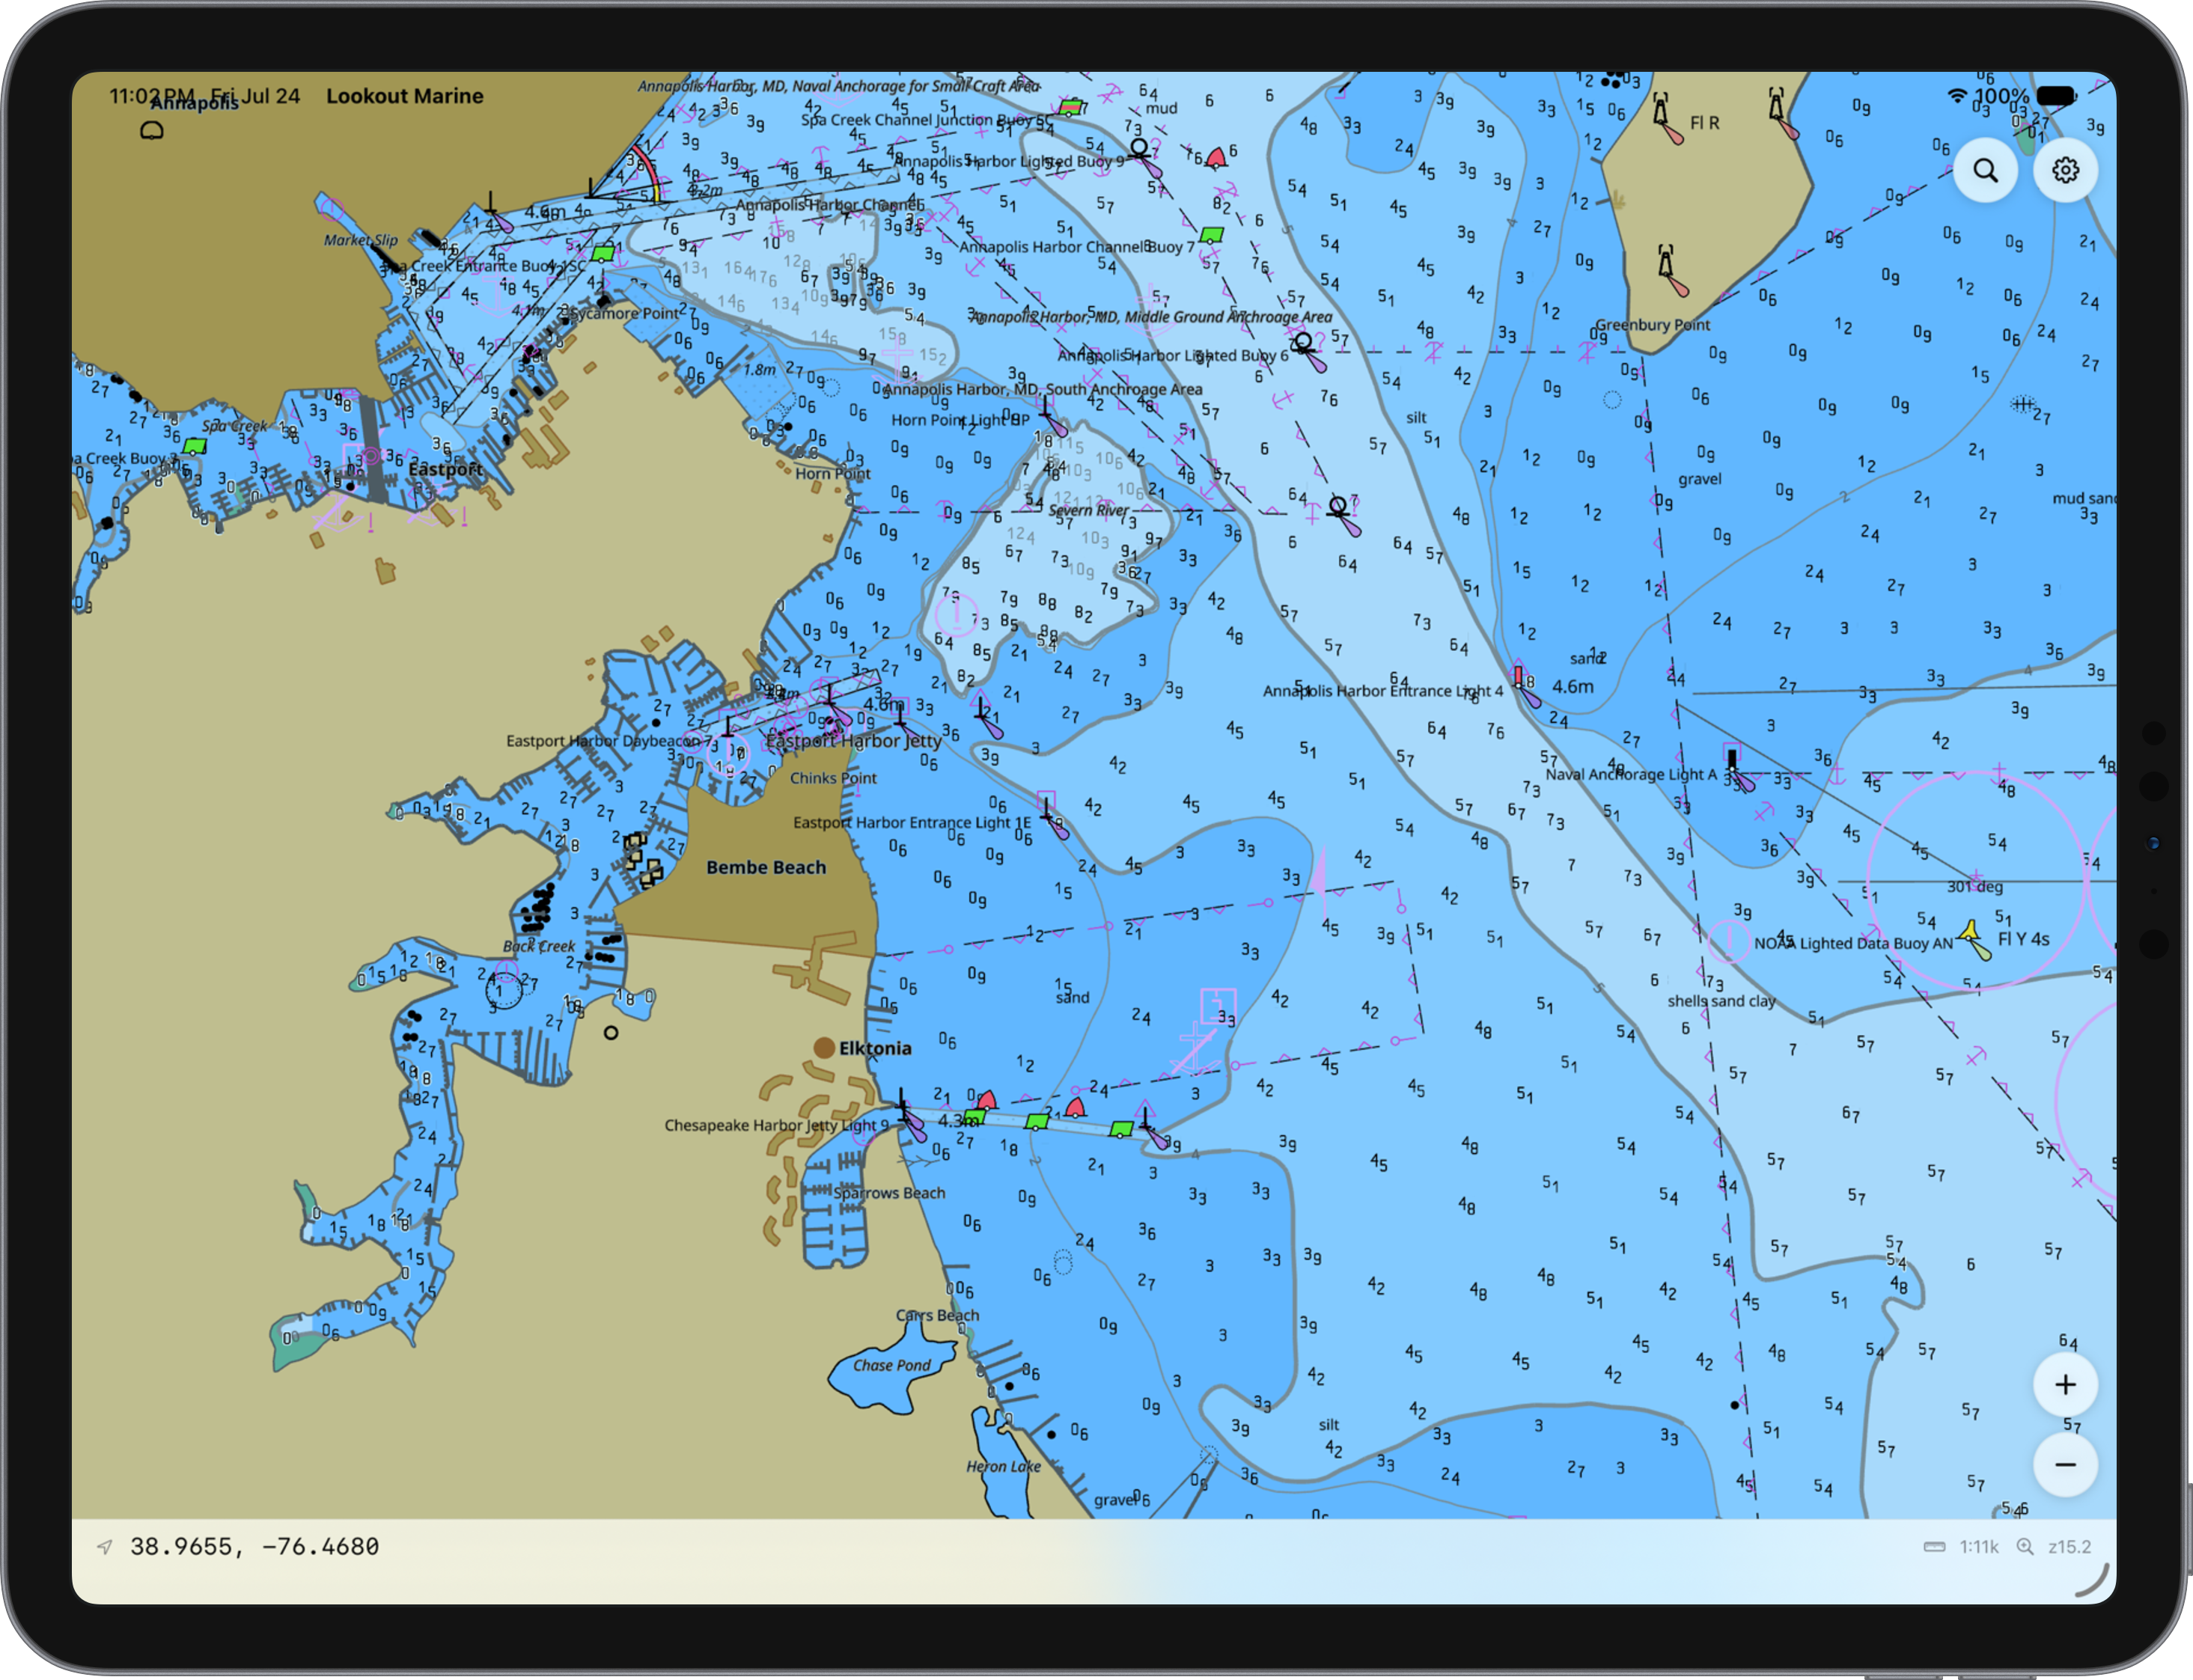Image resolution: width=2193 pixels, height=1680 pixels.
Task: Tap the location arrow icon beside coordinates
Action: (104, 1547)
